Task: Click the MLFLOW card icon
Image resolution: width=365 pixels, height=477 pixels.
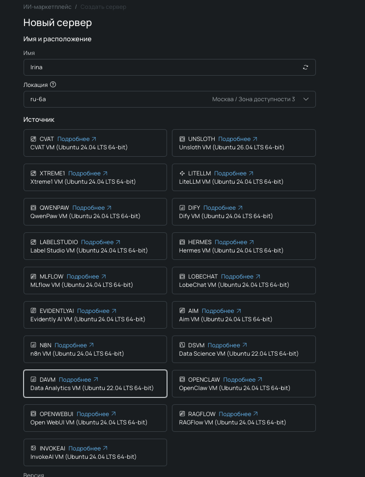Action: [x=33, y=277]
